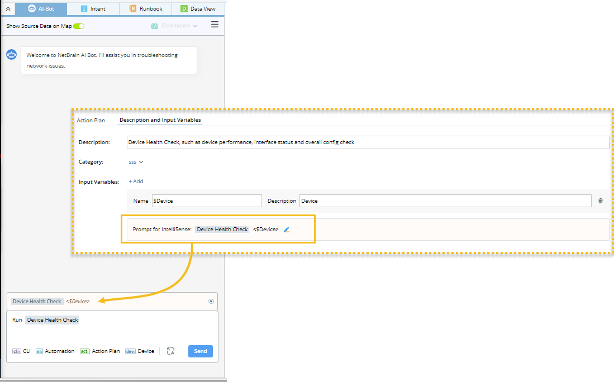Edit the $Device Name field
The width and height of the screenshot is (614, 382).
pyautogui.click(x=207, y=201)
